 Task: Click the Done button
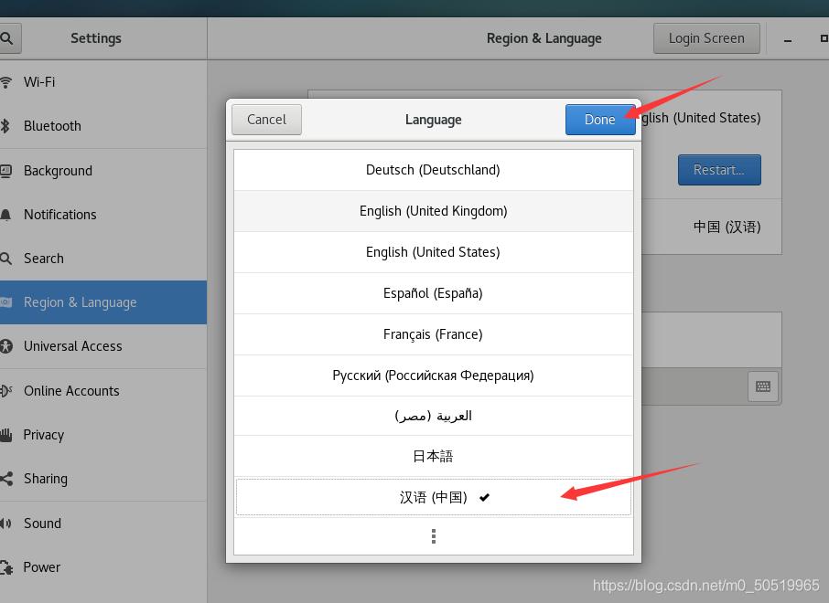[599, 119]
